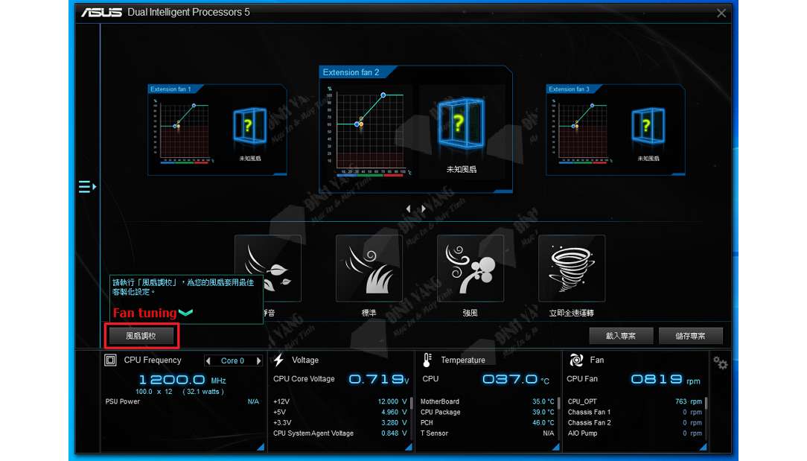Click the Chassis Fan 2 row
The width and height of the screenshot is (807, 461).
pyautogui.click(x=634, y=422)
